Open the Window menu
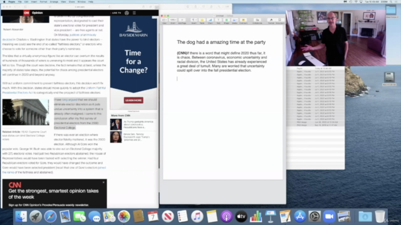401x225 pixels. (x=81, y=1)
